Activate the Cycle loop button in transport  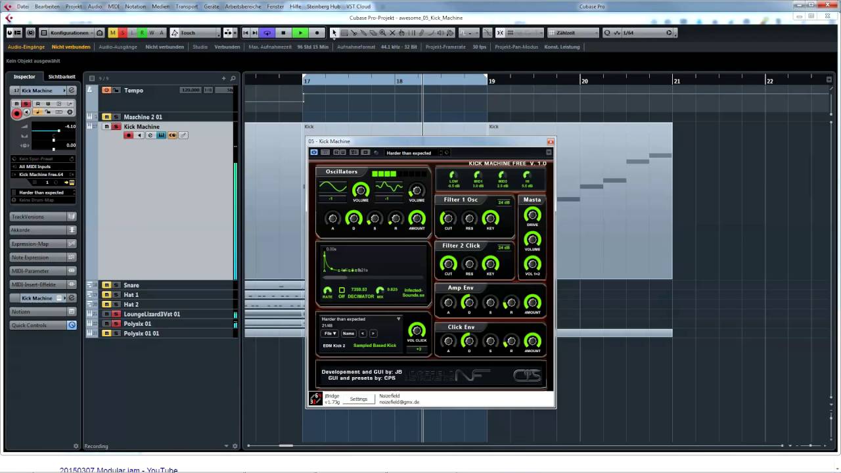(x=267, y=33)
